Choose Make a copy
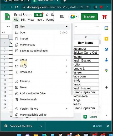This screenshot has height=136, width=113. click(42, 45)
